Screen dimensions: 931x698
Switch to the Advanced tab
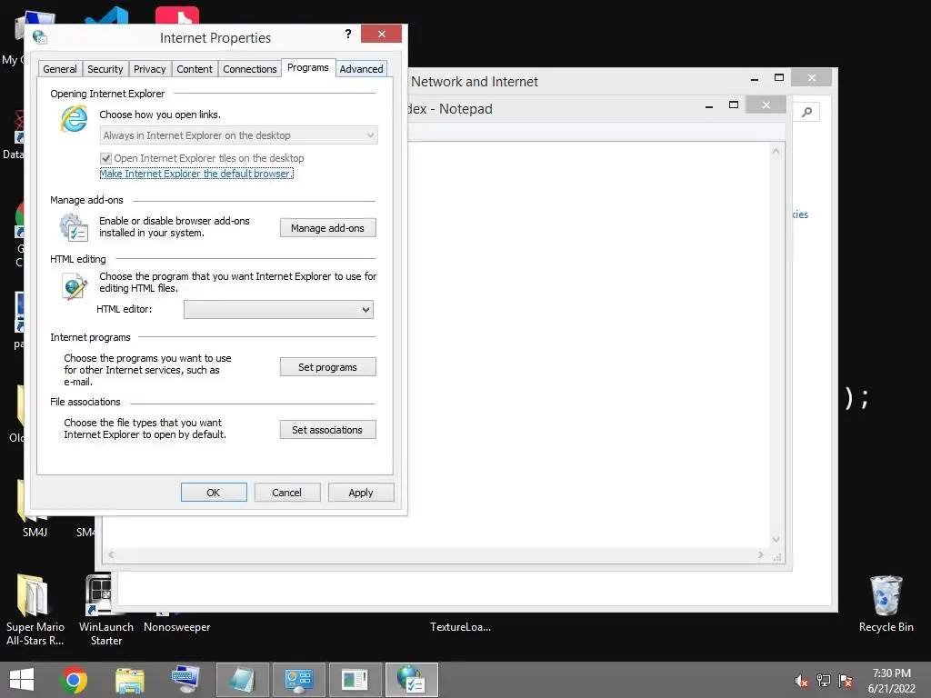tap(361, 69)
